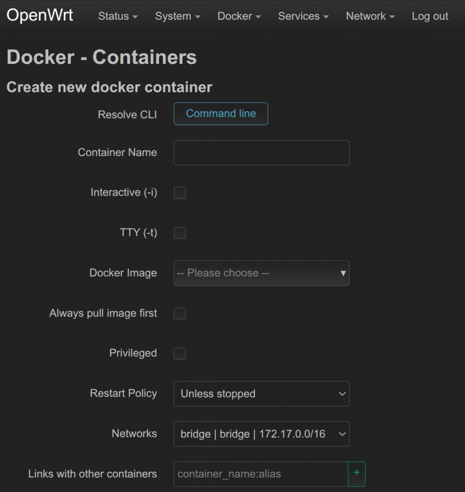Screen dimensions: 465x492
Task: Check Always pull image first
Action: coord(179,313)
